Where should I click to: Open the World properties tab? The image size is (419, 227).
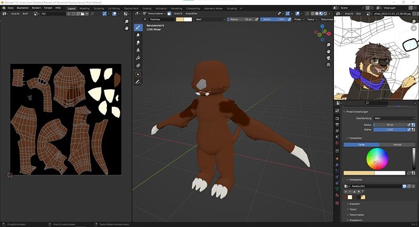337,143
